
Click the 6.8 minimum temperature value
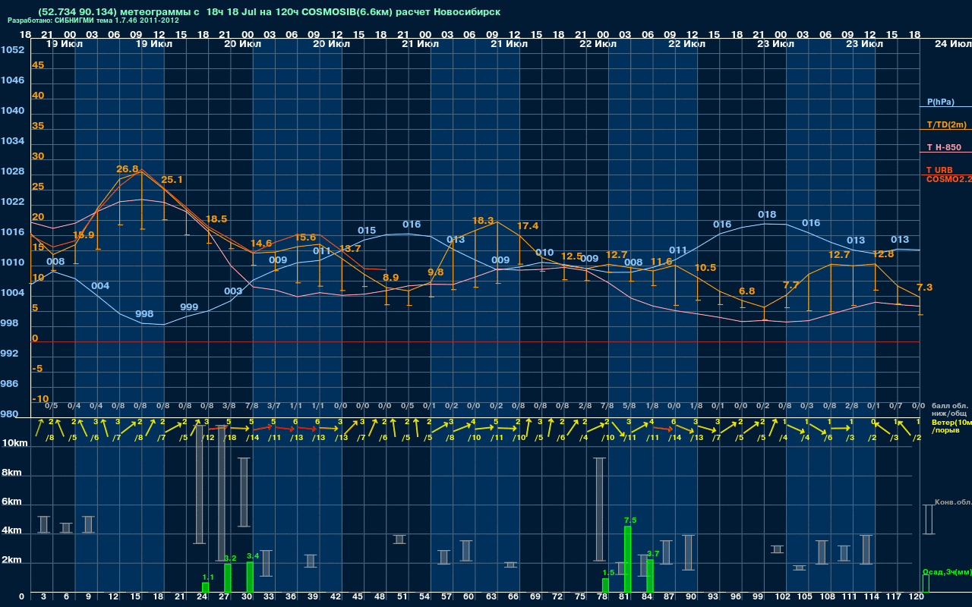click(x=746, y=291)
